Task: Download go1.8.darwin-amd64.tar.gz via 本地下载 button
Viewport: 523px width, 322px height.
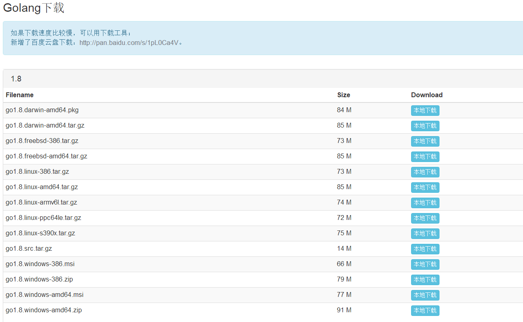Action: pyautogui.click(x=425, y=126)
